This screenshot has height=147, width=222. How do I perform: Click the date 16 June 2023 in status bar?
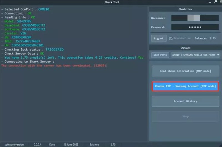tap(69, 145)
